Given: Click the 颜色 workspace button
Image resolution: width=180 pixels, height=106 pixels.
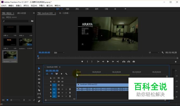Looking at the screenshot, I should (77, 9).
